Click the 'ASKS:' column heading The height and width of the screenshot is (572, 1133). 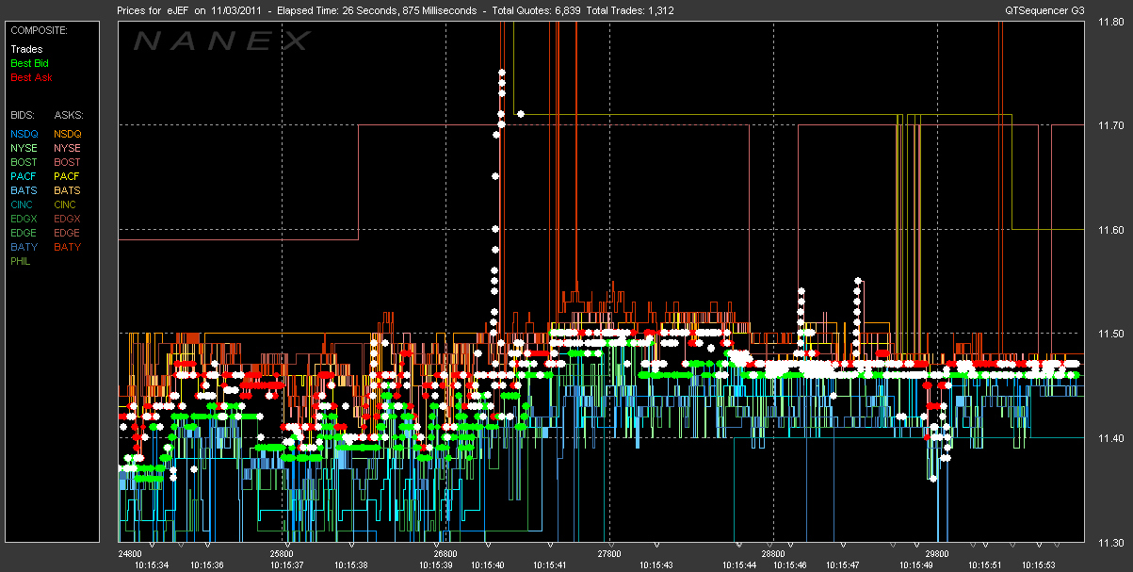68,114
